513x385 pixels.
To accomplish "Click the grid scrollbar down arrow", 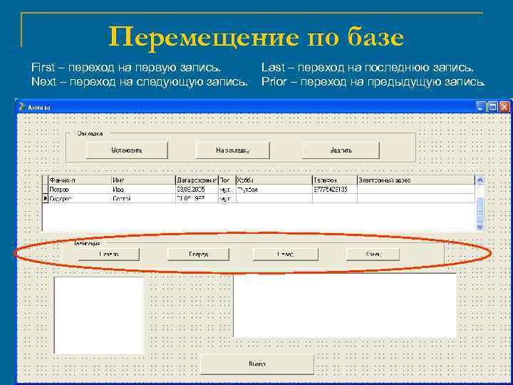I will [480, 227].
